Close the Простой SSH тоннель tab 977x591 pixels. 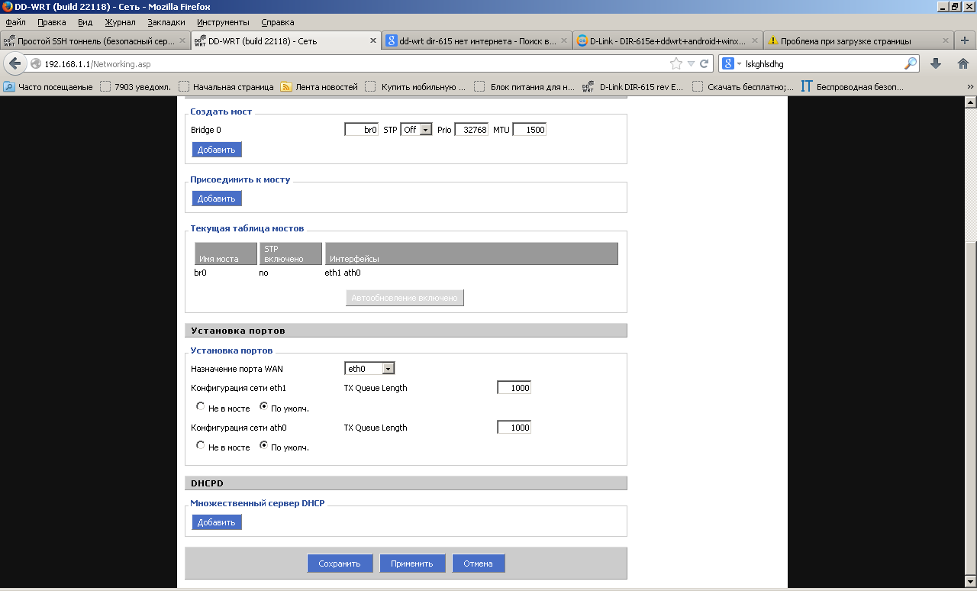pos(182,40)
